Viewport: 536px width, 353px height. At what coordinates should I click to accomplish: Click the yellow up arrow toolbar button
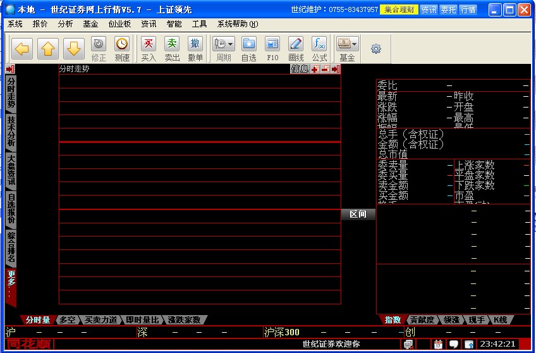[x=49, y=48]
